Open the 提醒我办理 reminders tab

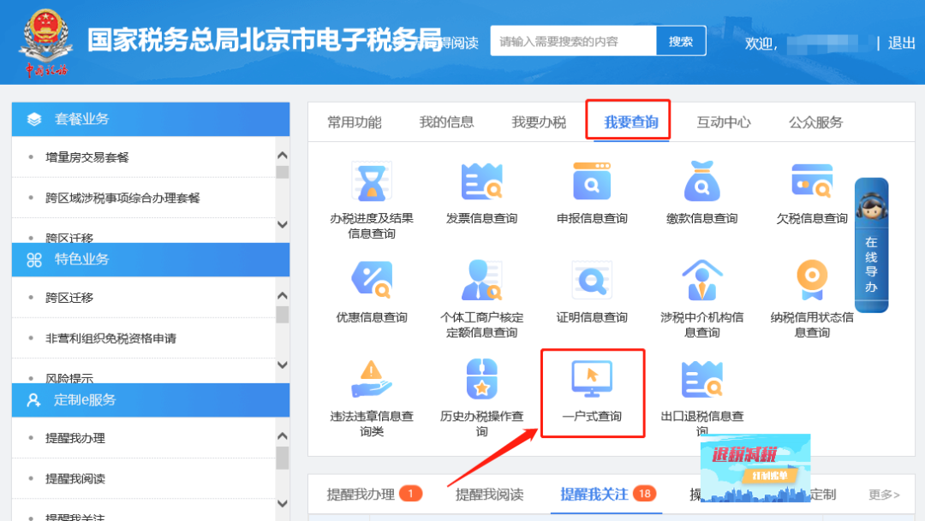pos(361,494)
